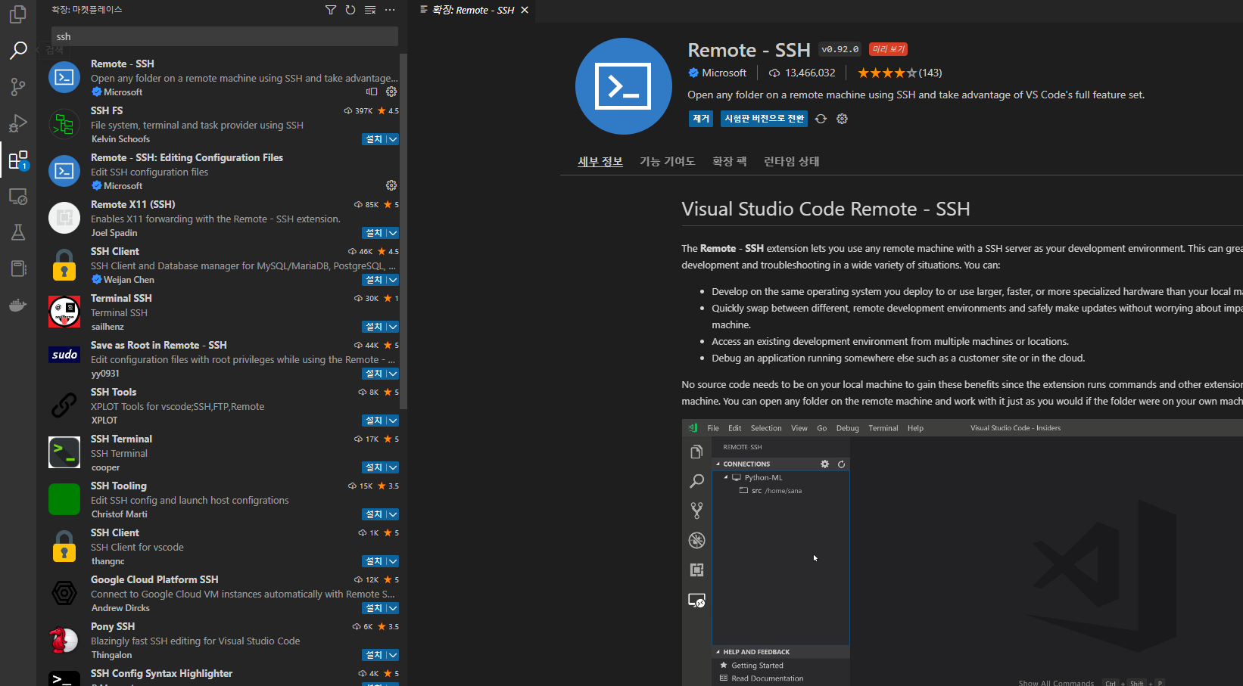
Task: Switch to the 기능 기여도 tab
Action: pos(667,161)
